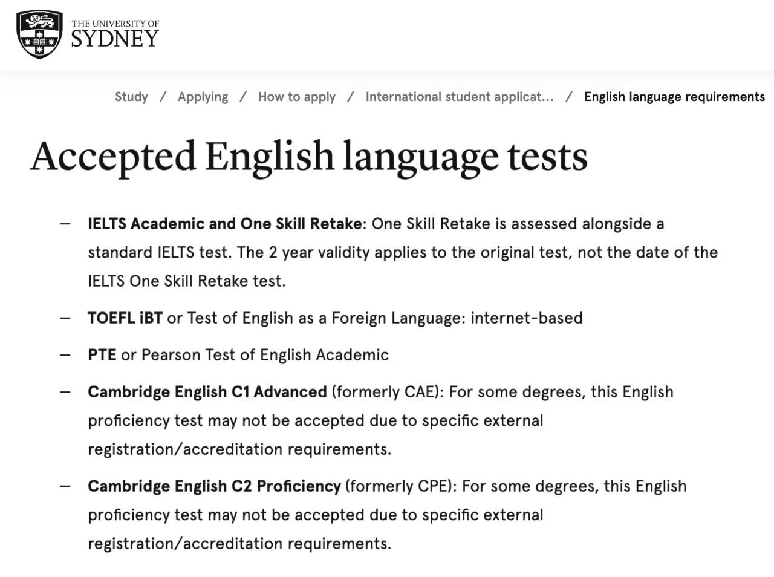
Task: Click the University of Sydney wordmark text
Action: tap(115, 35)
